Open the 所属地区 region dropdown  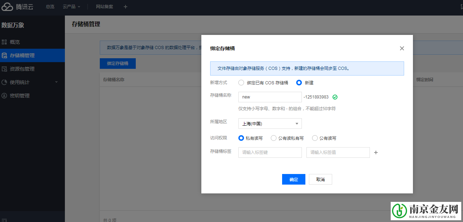270,124
